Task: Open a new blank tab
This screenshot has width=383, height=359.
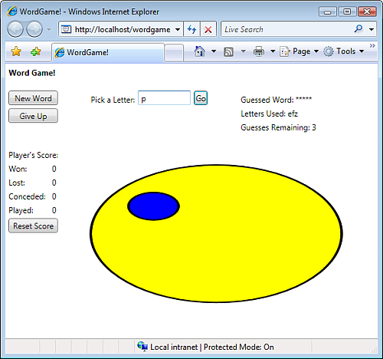Action: point(174,53)
